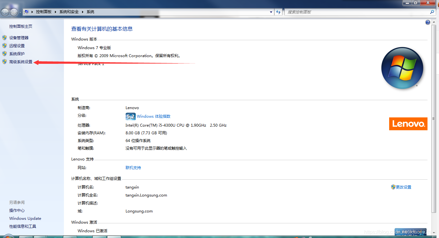Click the shield icon beside 设备管理器
439x238 pixels.
click(4, 38)
